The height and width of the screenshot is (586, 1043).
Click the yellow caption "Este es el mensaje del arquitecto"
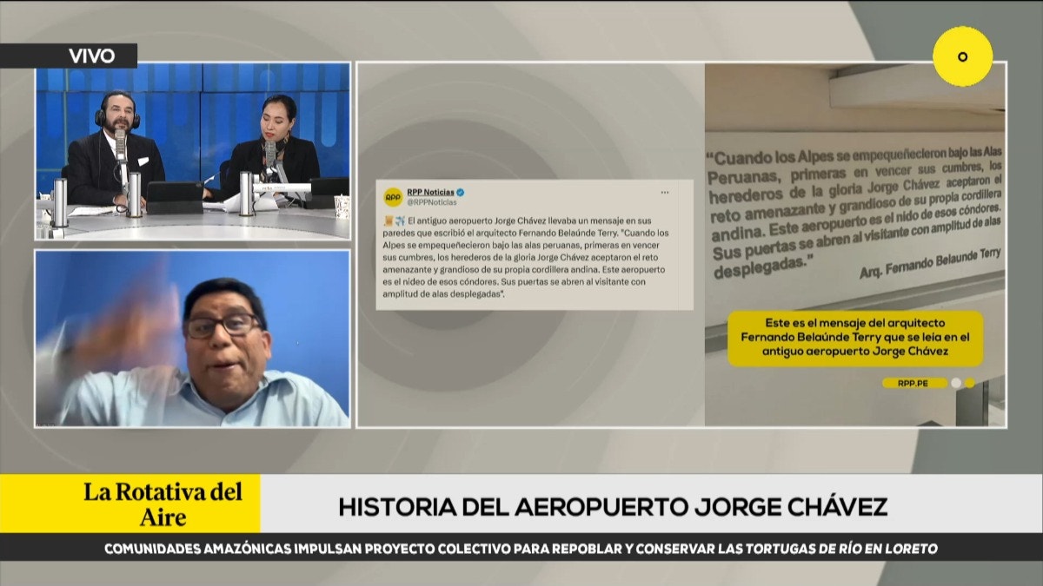coord(856,337)
